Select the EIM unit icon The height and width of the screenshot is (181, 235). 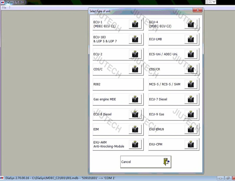[x=135, y=129]
